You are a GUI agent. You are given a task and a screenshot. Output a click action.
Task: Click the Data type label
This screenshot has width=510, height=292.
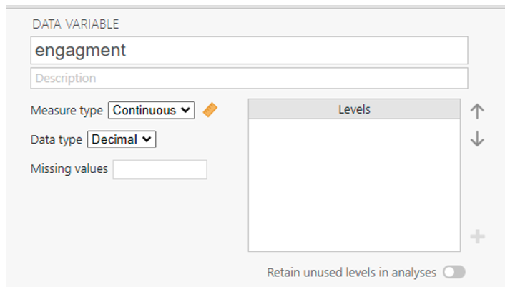(57, 139)
